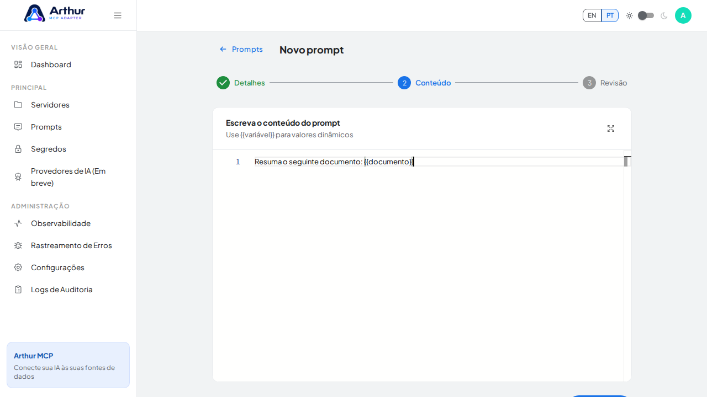
Task: Click the Novo prompt heading
Action: [312, 50]
